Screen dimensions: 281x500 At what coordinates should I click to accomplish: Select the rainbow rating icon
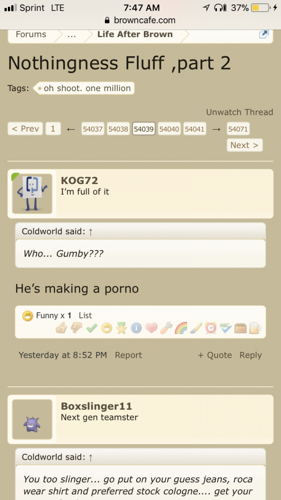(181, 328)
